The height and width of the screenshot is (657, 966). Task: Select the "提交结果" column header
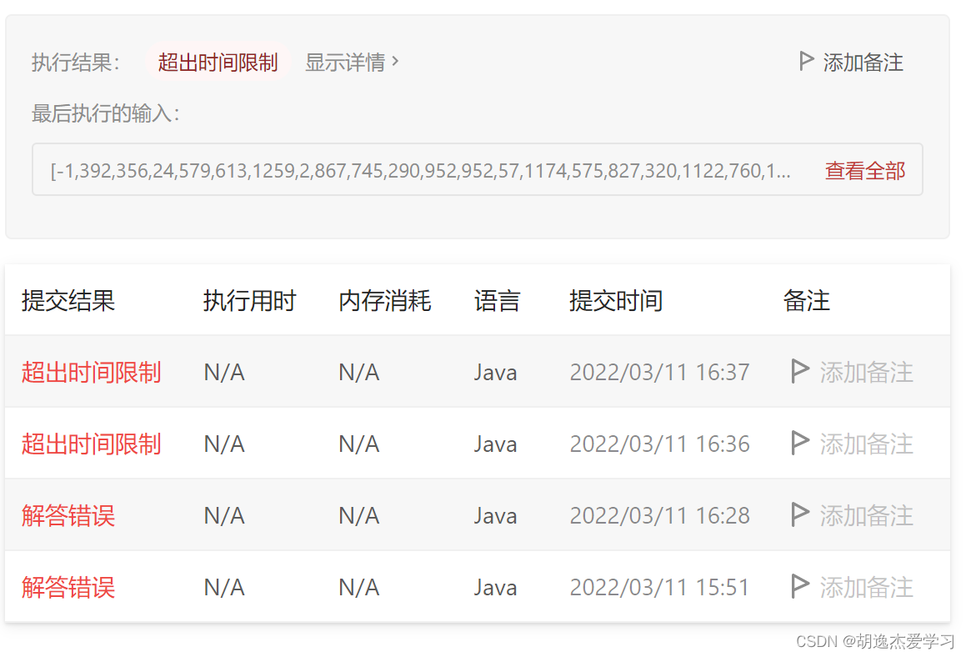tap(67, 301)
